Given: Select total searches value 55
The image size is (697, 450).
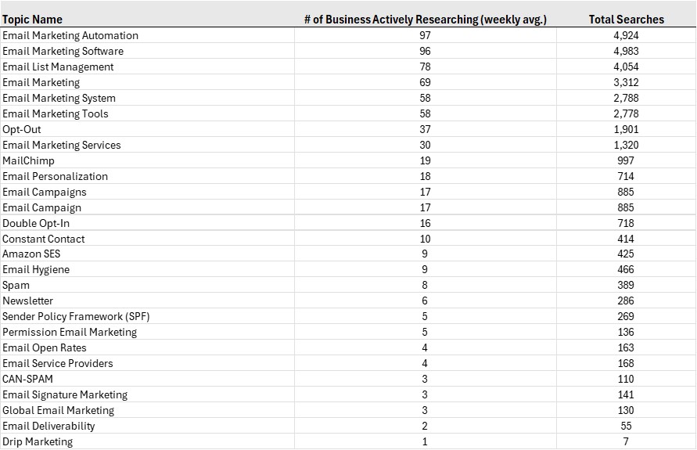Looking at the screenshot, I should [x=626, y=426].
